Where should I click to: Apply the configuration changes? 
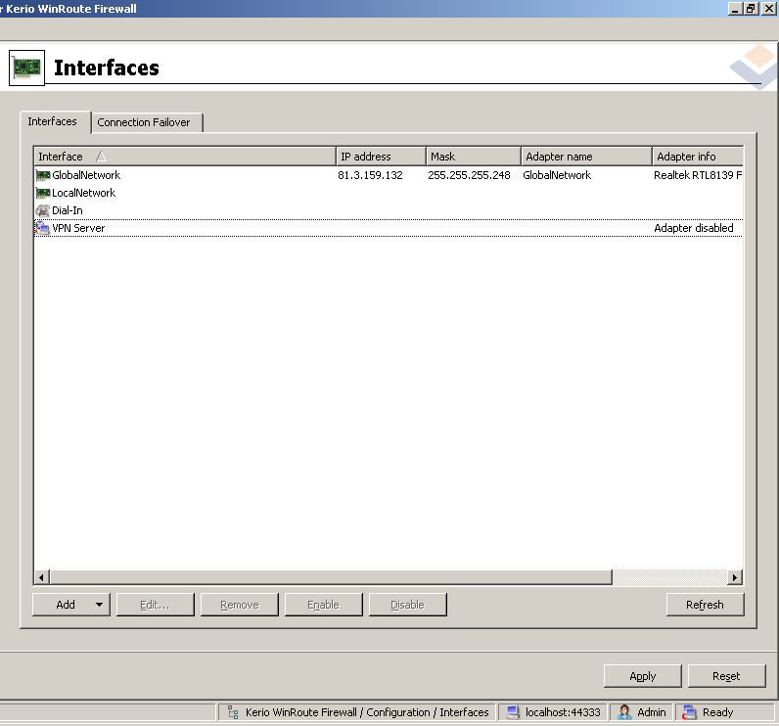pyautogui.click(x=642, y=676)
